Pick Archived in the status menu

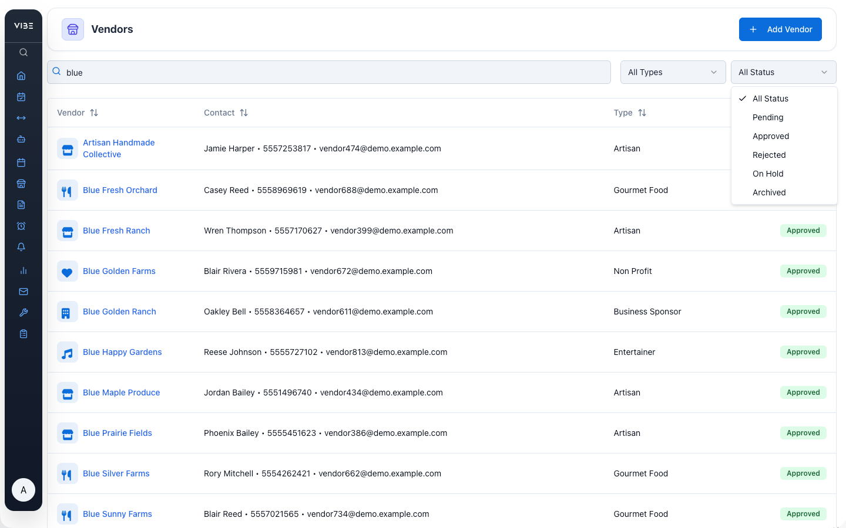click(x=769, y=192)
